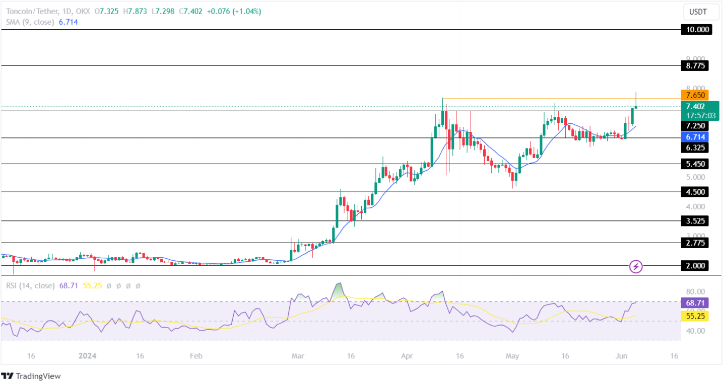Select the RSI (14, close) indicator legend

[x=30, y=285]
